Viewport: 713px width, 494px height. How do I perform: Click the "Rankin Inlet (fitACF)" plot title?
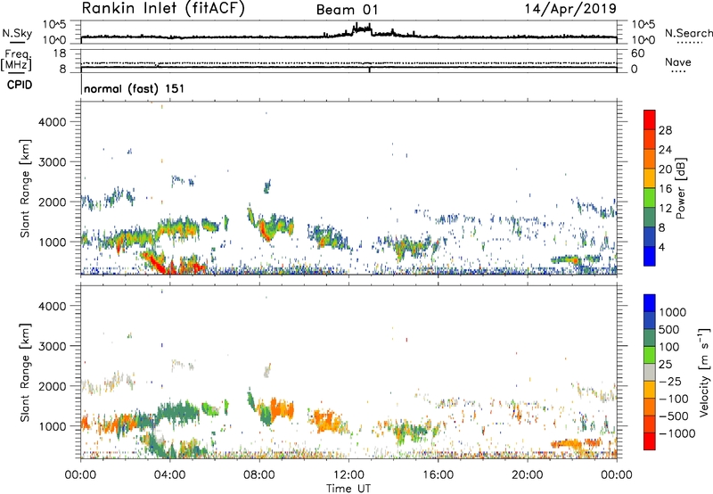pyautogui.click(x=163, y=8)
